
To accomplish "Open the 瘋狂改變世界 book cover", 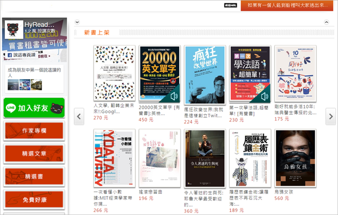I will pyautogui.click(x=205, y=74).
